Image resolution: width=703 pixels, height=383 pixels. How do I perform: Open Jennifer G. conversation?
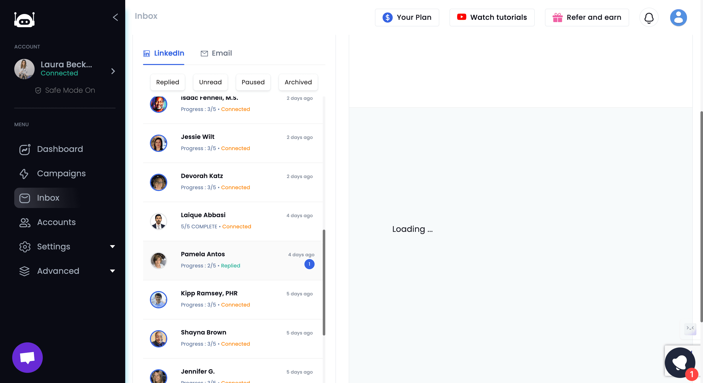233,371
